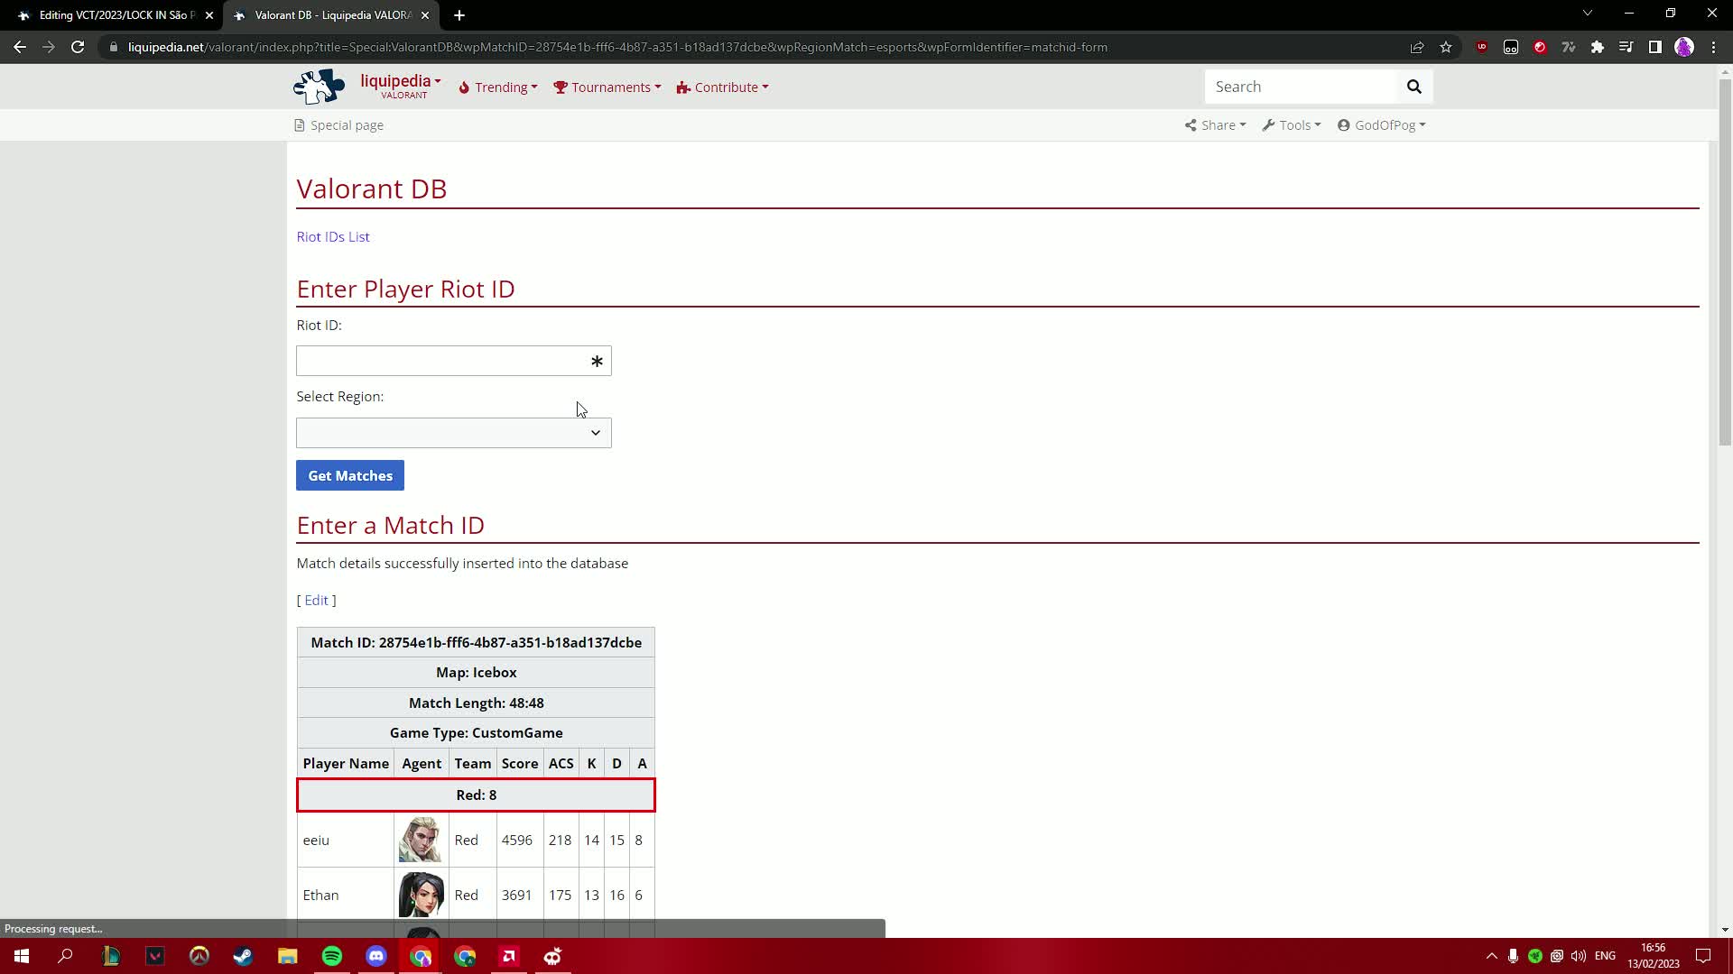Bookmark this page with the star icon

pos(1447,47)
